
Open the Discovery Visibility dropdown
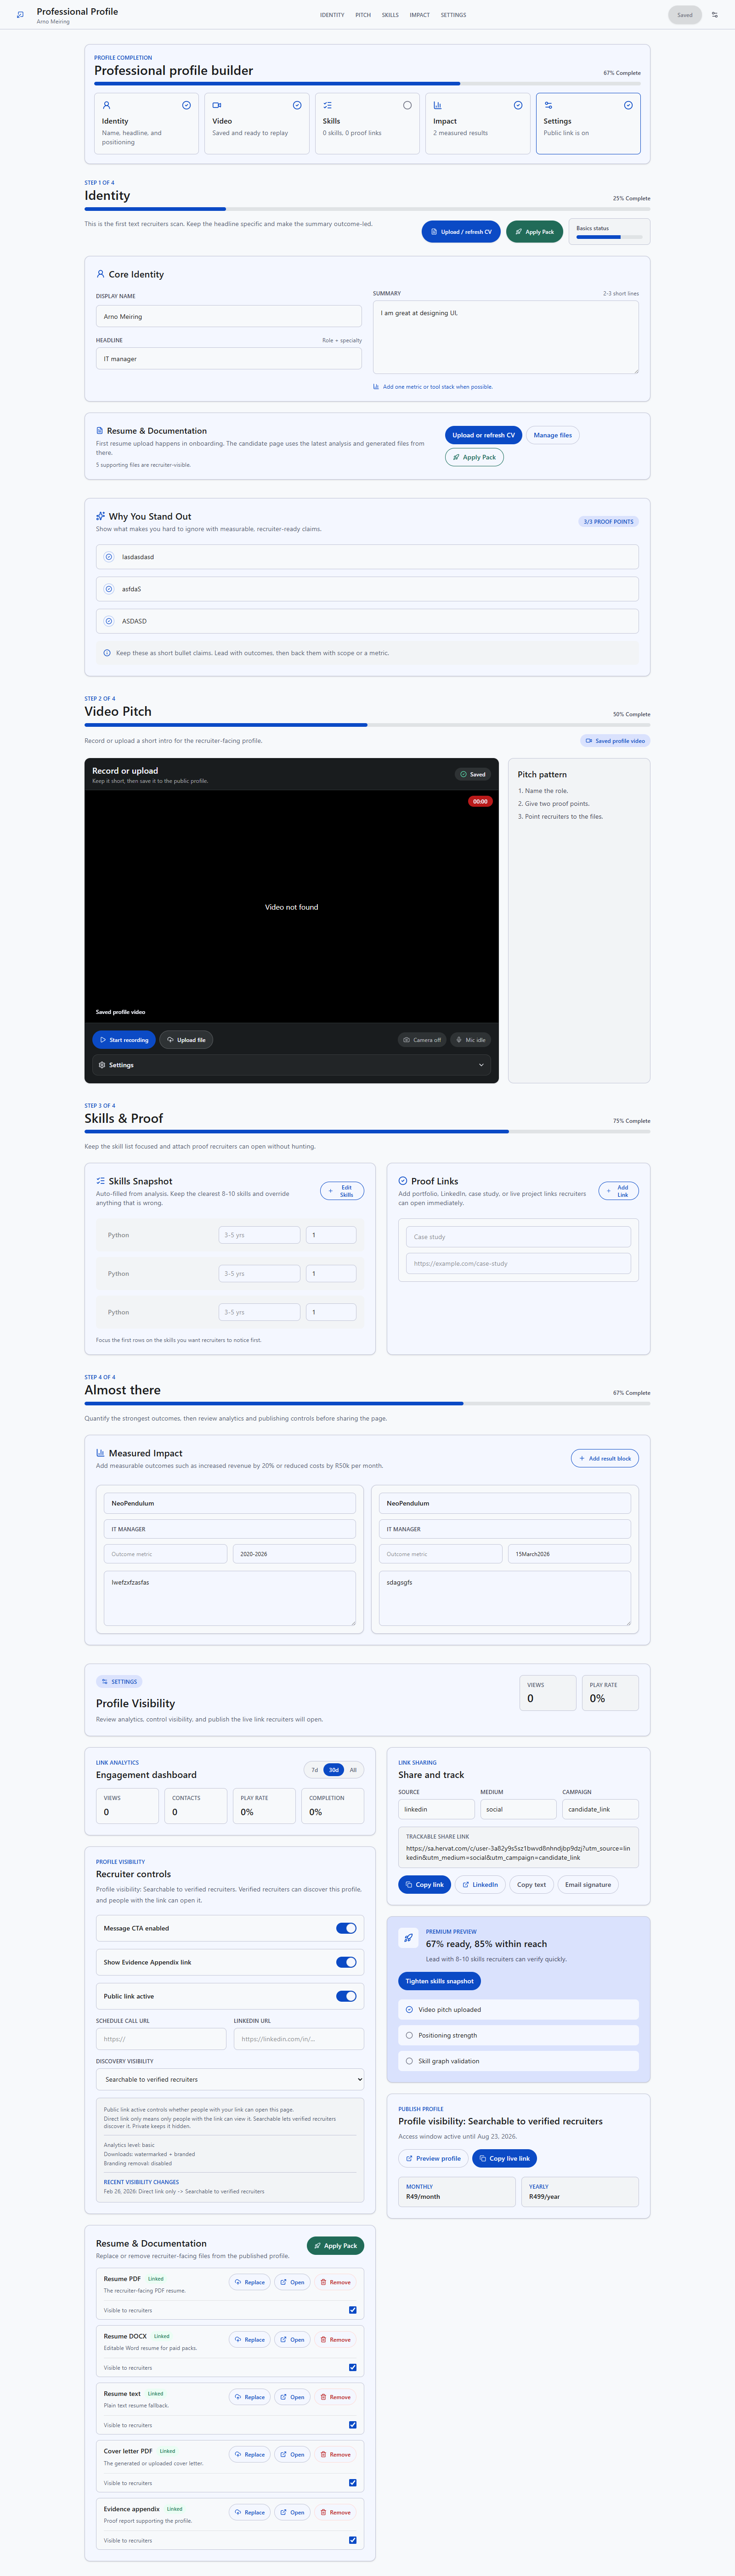click(x=230, y=2079)
